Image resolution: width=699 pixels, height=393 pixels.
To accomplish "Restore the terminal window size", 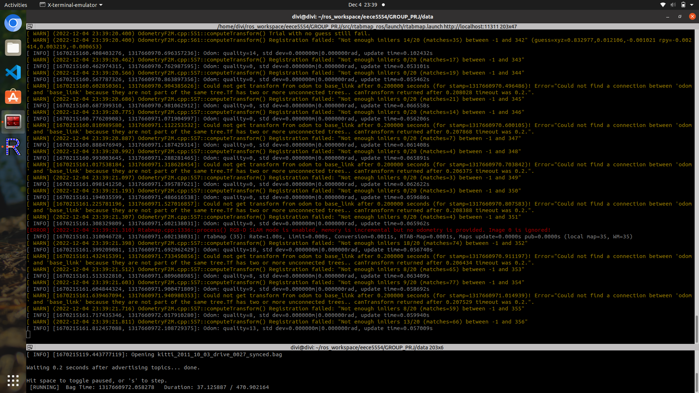I will [x=680, y=17].
